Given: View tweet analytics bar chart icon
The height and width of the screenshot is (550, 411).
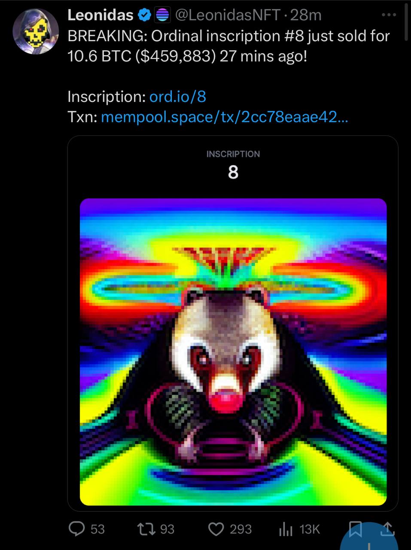Looking at the screenshot, I should [286, 529].
